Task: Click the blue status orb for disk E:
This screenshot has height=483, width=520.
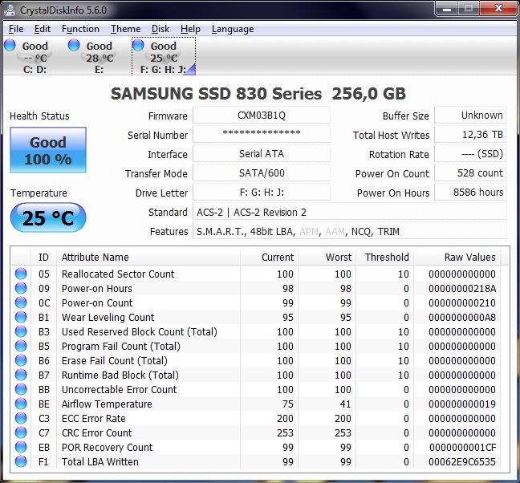Action: point(74,45)
